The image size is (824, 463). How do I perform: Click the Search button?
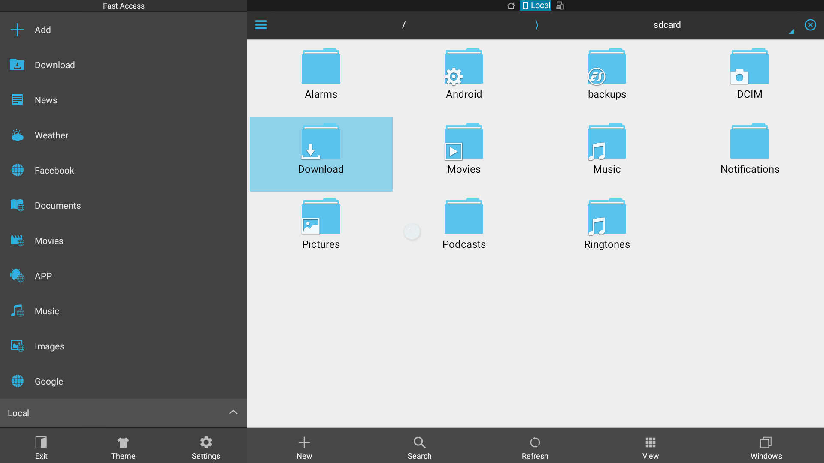point(419,447)
